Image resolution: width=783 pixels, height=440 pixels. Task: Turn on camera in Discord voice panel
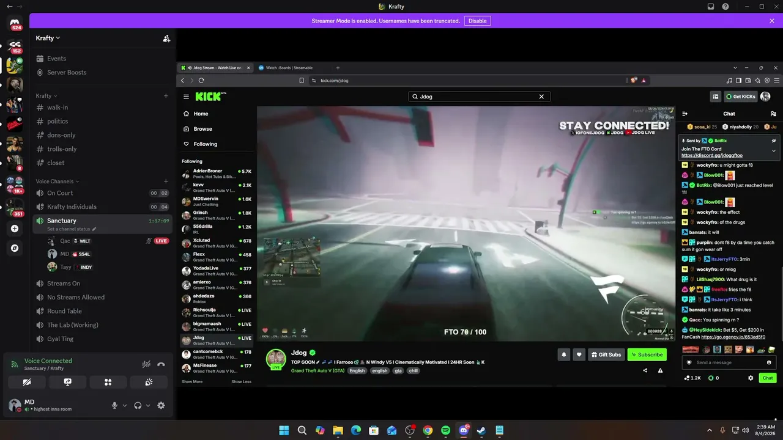click(27, 382)
